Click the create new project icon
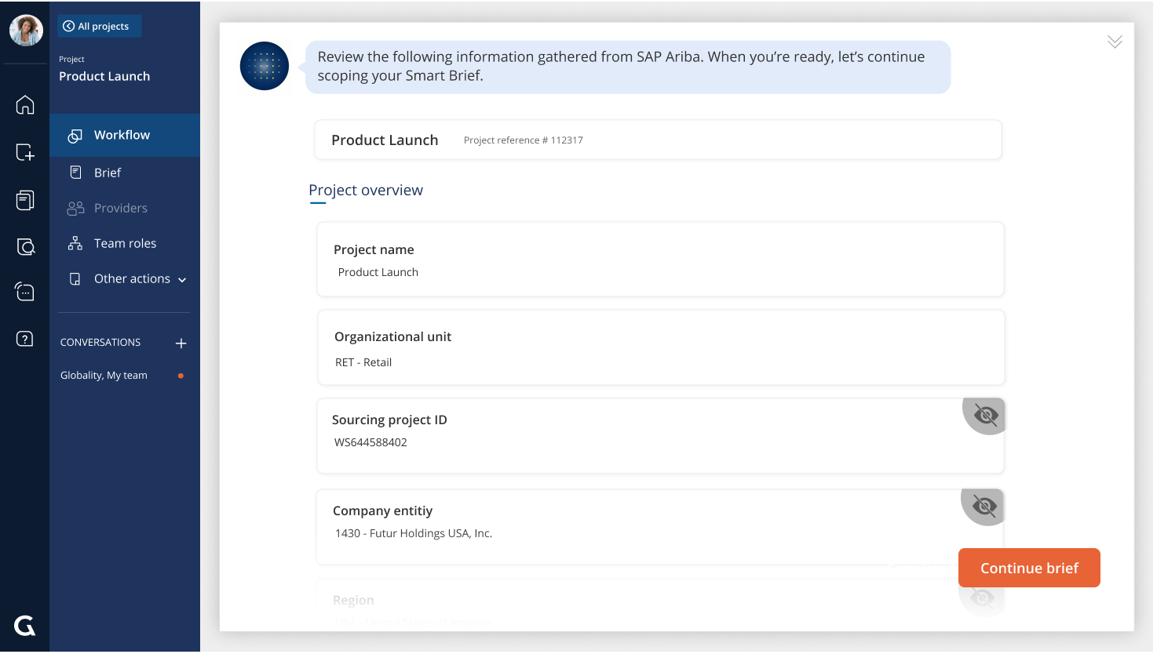Image resolution: width=1157 pixels, height=654 pixels. 25,153
